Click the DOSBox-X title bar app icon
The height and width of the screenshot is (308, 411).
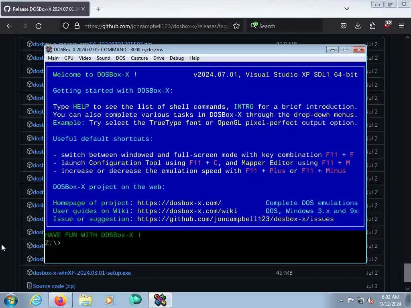click(x=49, y=49)
